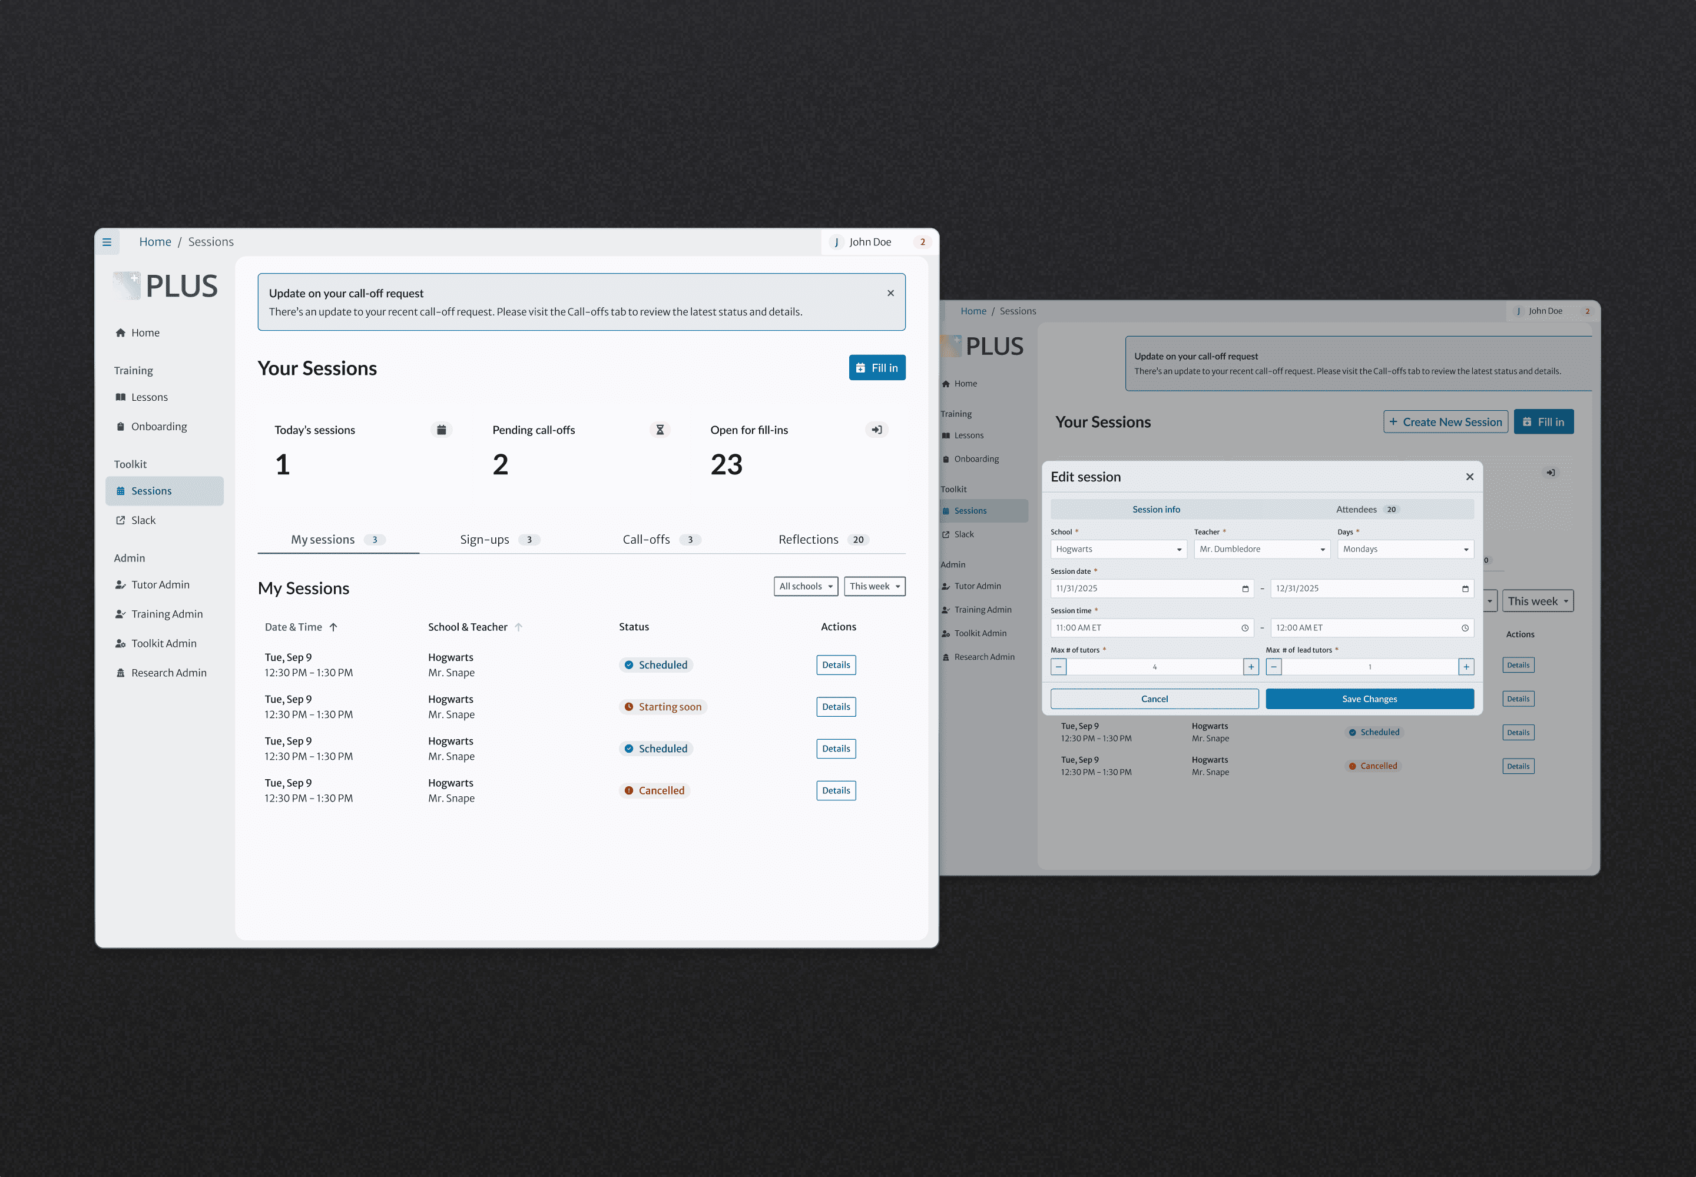Click the clock icon in the 11:00 AM ET field
Viewport: 1696px width, 1177px height.
click(x=1245, y=629)
